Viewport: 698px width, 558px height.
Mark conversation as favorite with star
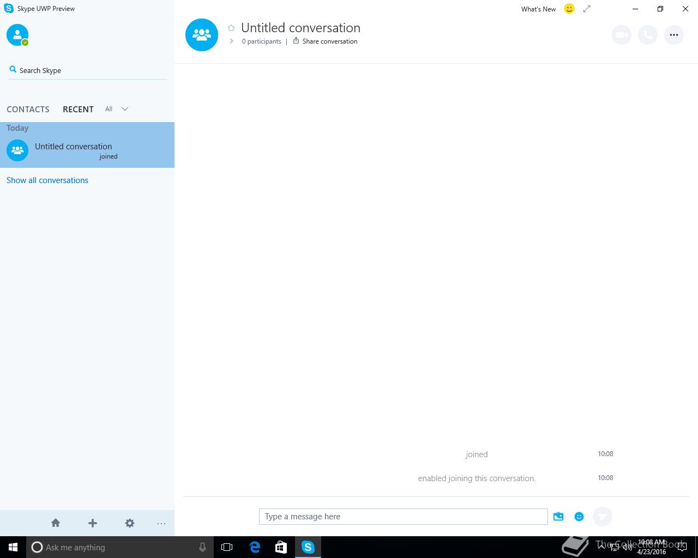(x=231, y=28)
